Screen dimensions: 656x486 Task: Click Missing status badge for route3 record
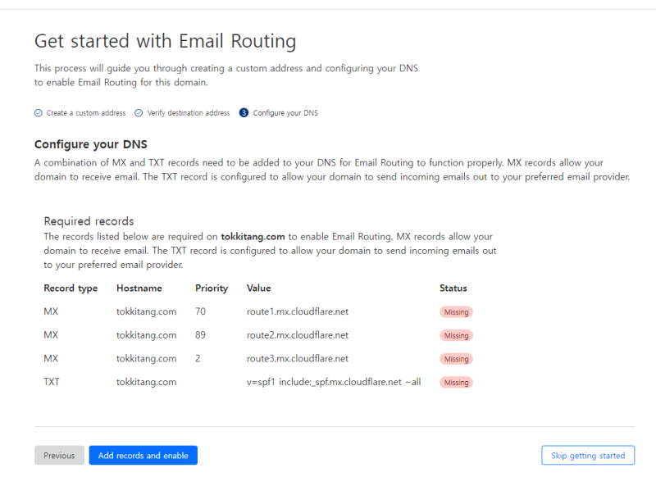tap(456, 359)
